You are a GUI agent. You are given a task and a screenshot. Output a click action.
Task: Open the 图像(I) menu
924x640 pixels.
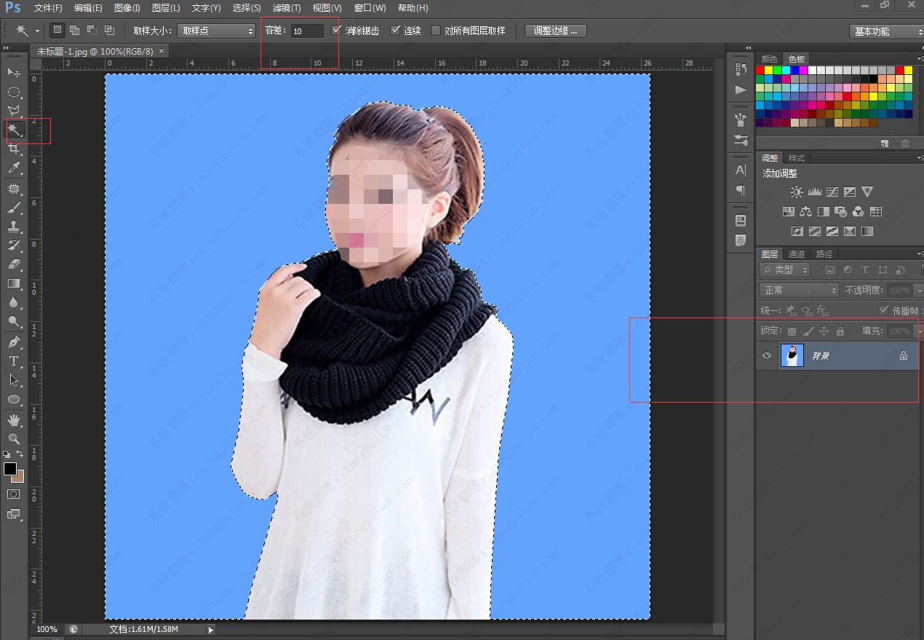point(127,8)
